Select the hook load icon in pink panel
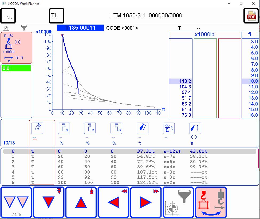This screenshot has width=260, height=219. (x=8, y=44)
